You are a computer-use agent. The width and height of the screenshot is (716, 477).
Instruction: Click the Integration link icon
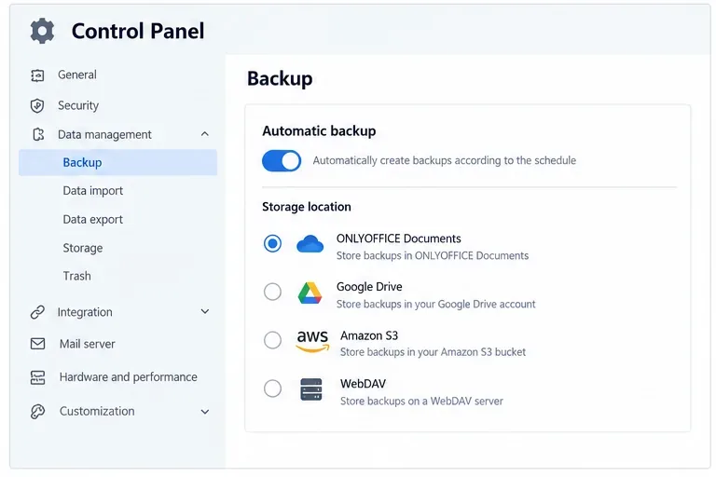tap(37, 312)
